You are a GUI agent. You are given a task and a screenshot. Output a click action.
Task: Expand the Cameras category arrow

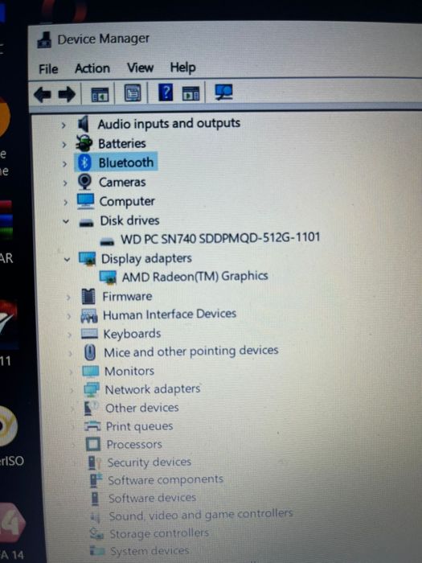tap(65, 183)
